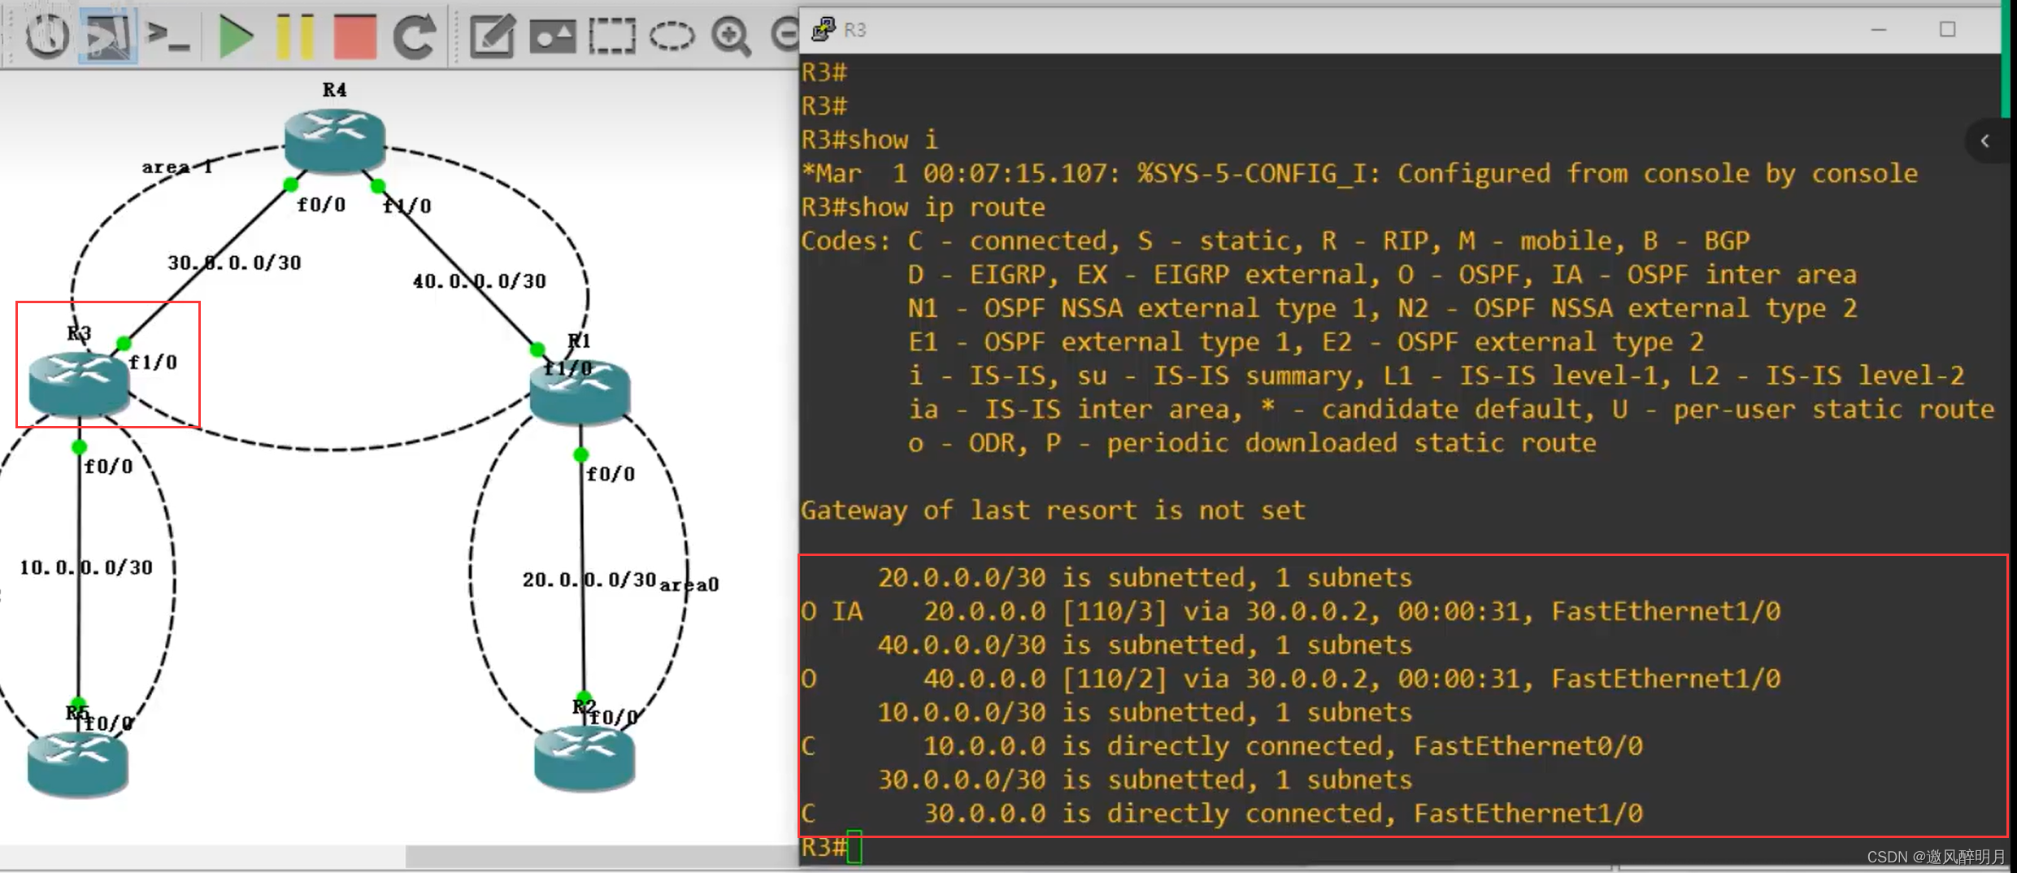Click the area 1 label

(x=177, y=167)
